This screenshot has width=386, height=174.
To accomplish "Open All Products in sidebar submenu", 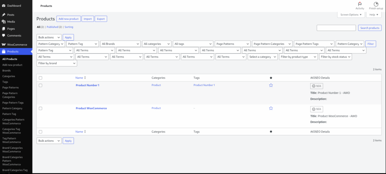I will point(9,59).
